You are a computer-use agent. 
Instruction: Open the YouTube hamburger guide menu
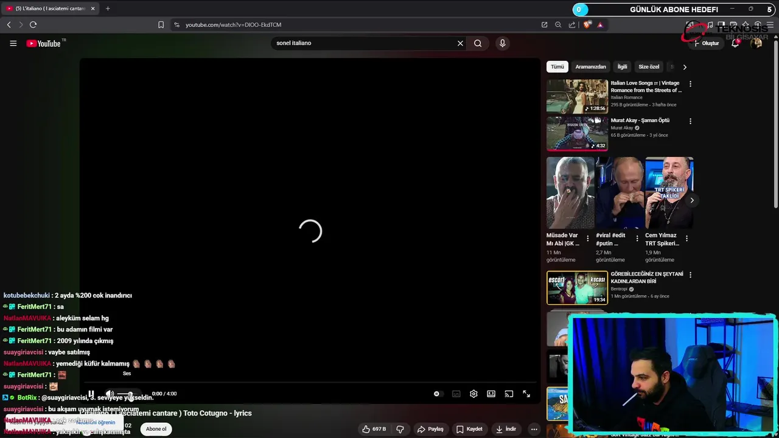[x=13, y=43]
